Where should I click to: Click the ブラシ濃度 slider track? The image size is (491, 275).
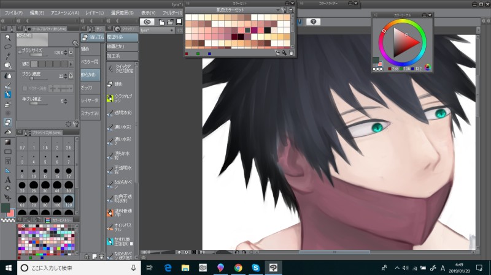39,79
